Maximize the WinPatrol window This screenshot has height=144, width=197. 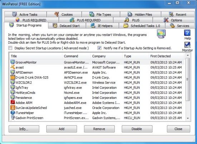coord(177,3)
